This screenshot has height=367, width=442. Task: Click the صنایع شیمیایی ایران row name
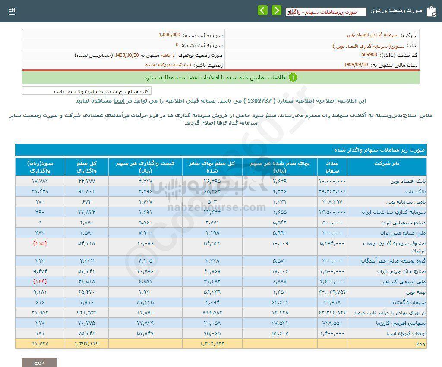404,223
